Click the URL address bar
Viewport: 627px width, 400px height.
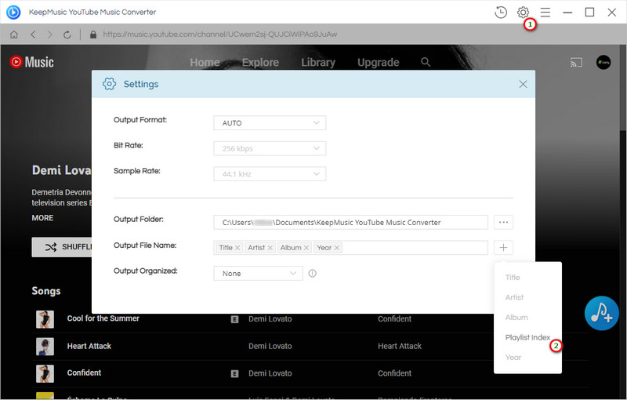click(x=220, y=35)
